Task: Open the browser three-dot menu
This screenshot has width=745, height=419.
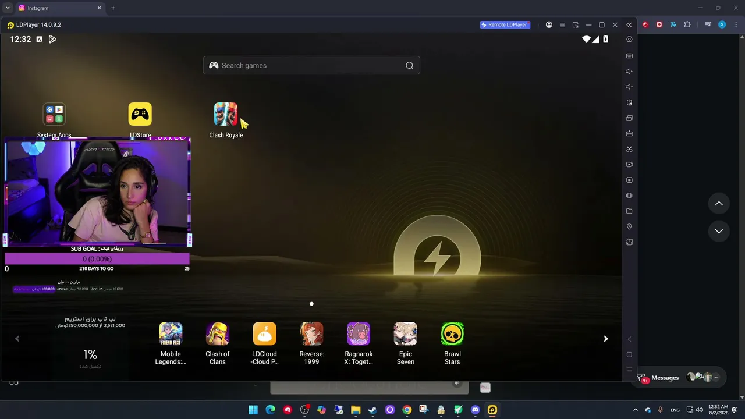Action: (x=736, y=24)
